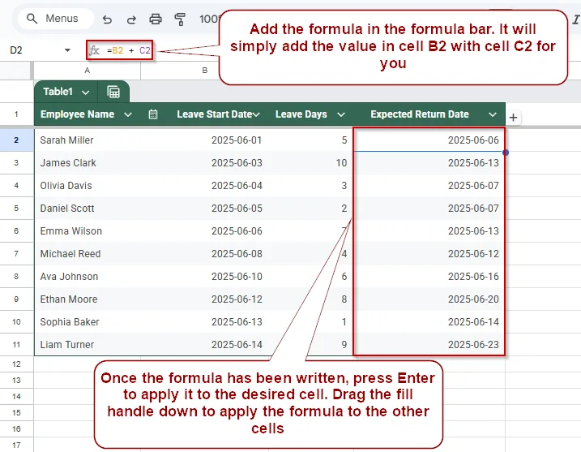Open the name box dropdown arrow
Image resolution: width=581 pixels, height=452 pixels.
click(67, 50)
